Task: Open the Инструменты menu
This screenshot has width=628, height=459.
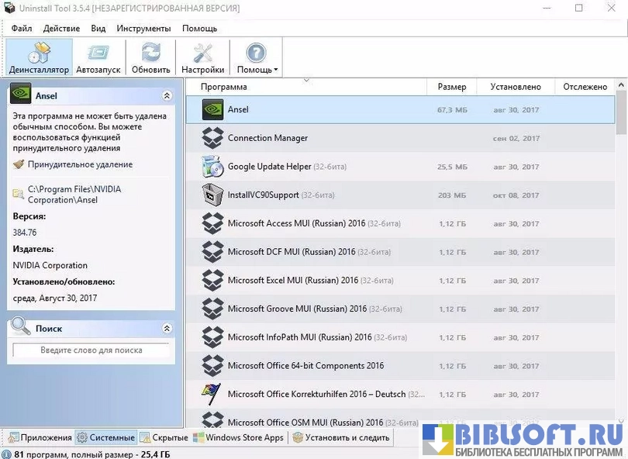Action: (x=143, y=29)
